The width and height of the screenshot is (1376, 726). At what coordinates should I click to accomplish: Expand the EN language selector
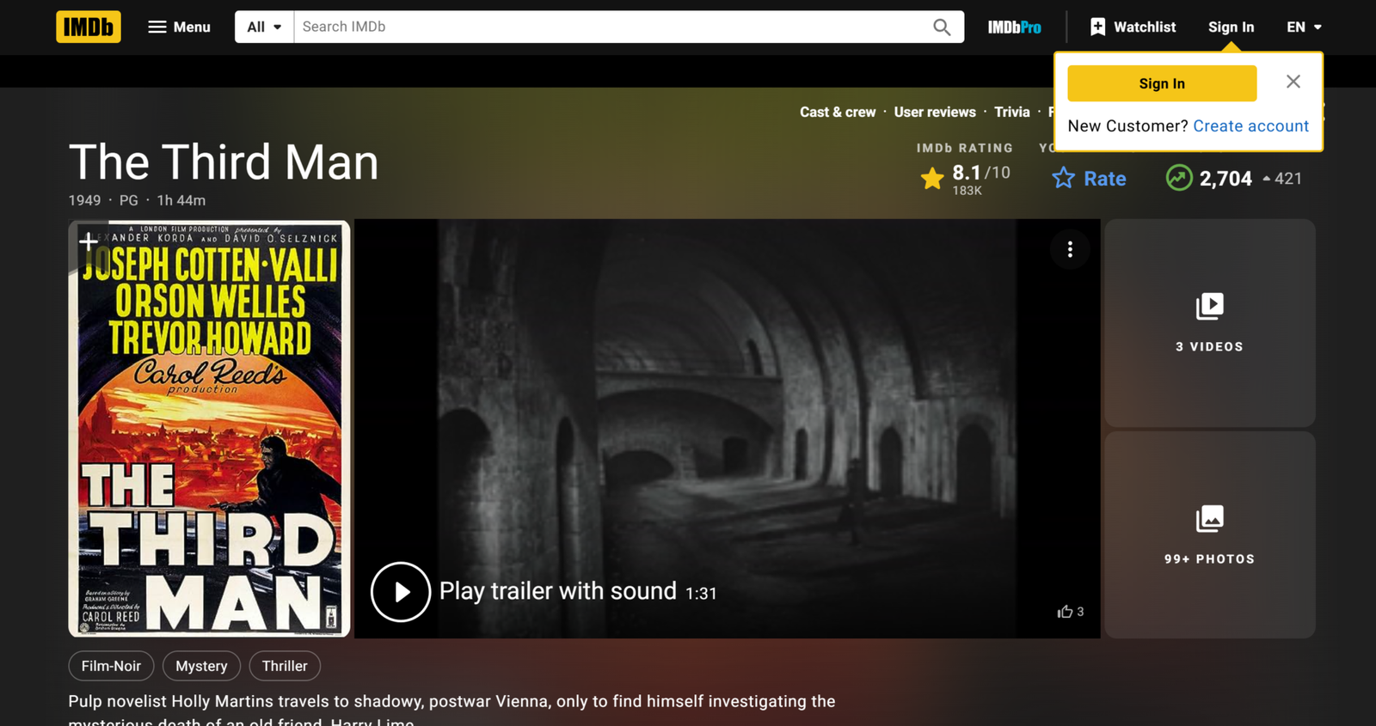click(x=1304, y=27)
